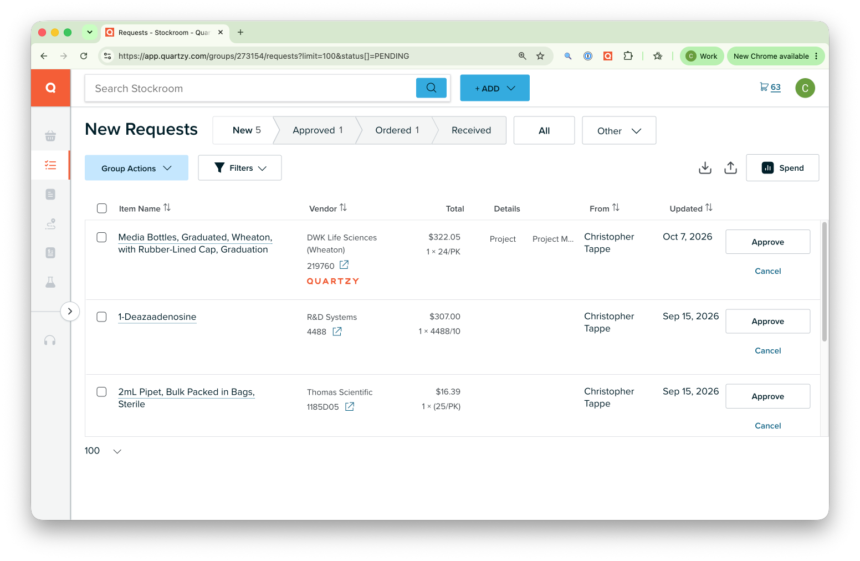Tick the select-all header checkbox

(x=102, y=208)
